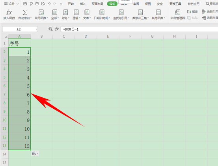The width and height of the screenshot is (218, 166).
Task: Click Trace Precedents button
Action: 210,12
